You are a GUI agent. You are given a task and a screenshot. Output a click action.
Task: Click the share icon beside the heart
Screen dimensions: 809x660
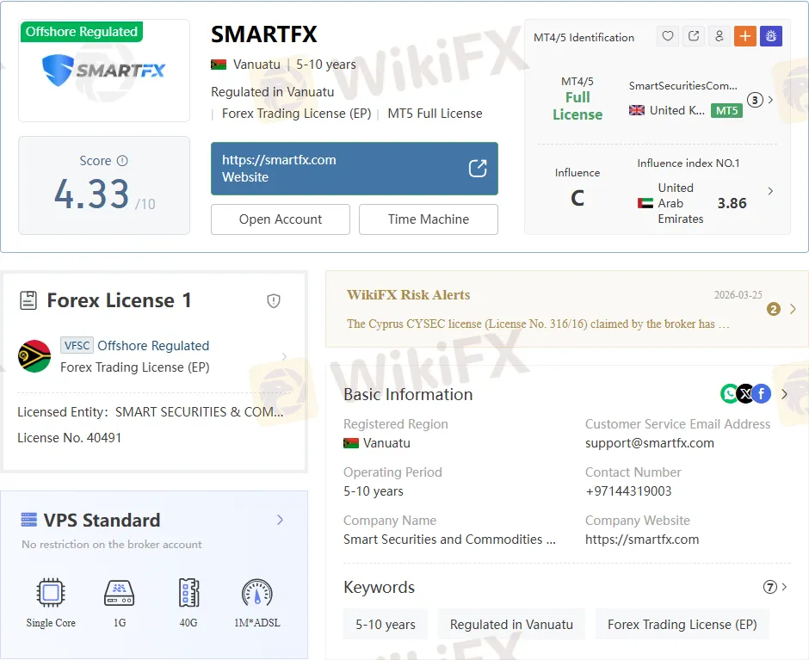[694, 36]
